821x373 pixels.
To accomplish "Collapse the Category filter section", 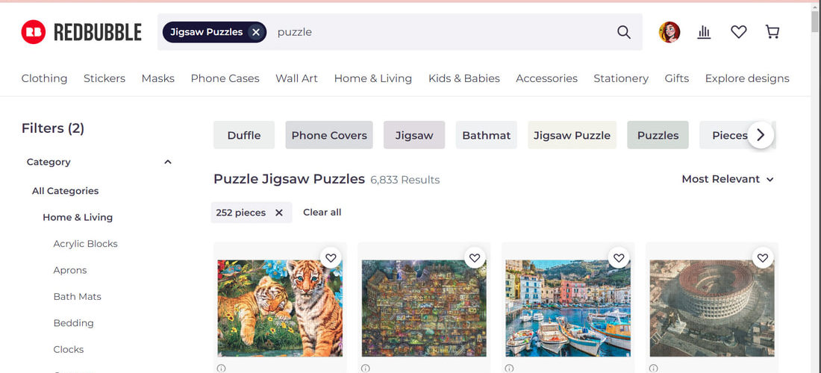I will click(x=167, y=162).
